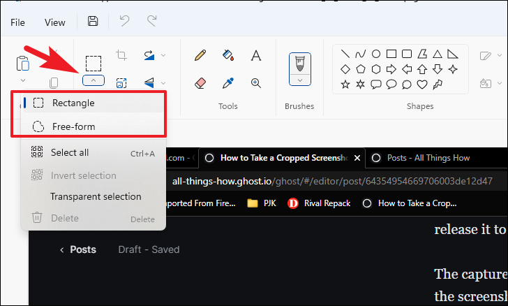Image resolution: width=508 pixels, height=306 pixels.
Task: Open the rotate options dropdown
Action: tap(163, 55)
